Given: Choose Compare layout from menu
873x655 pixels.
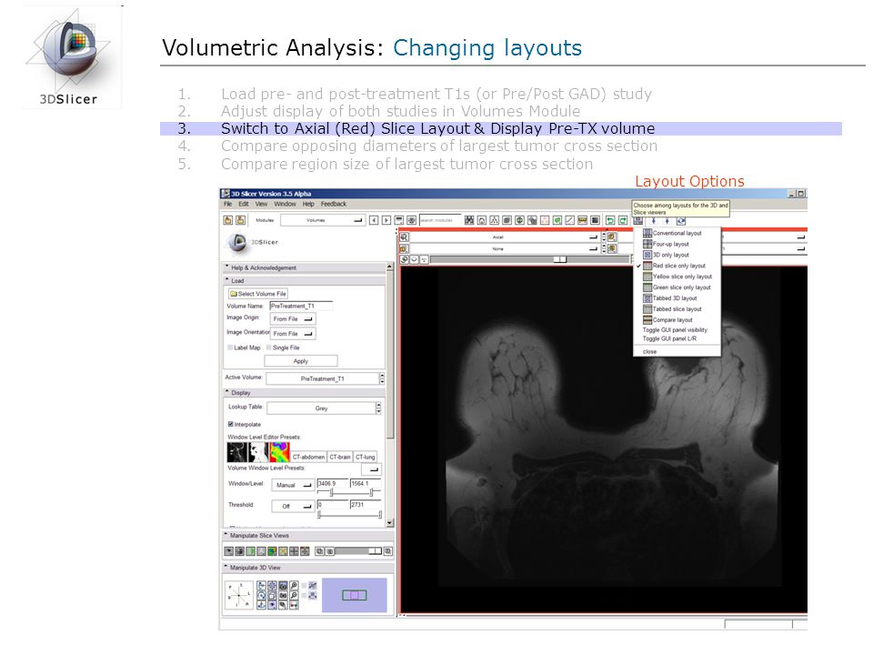Looking at the screenshot, I should 667,319.
